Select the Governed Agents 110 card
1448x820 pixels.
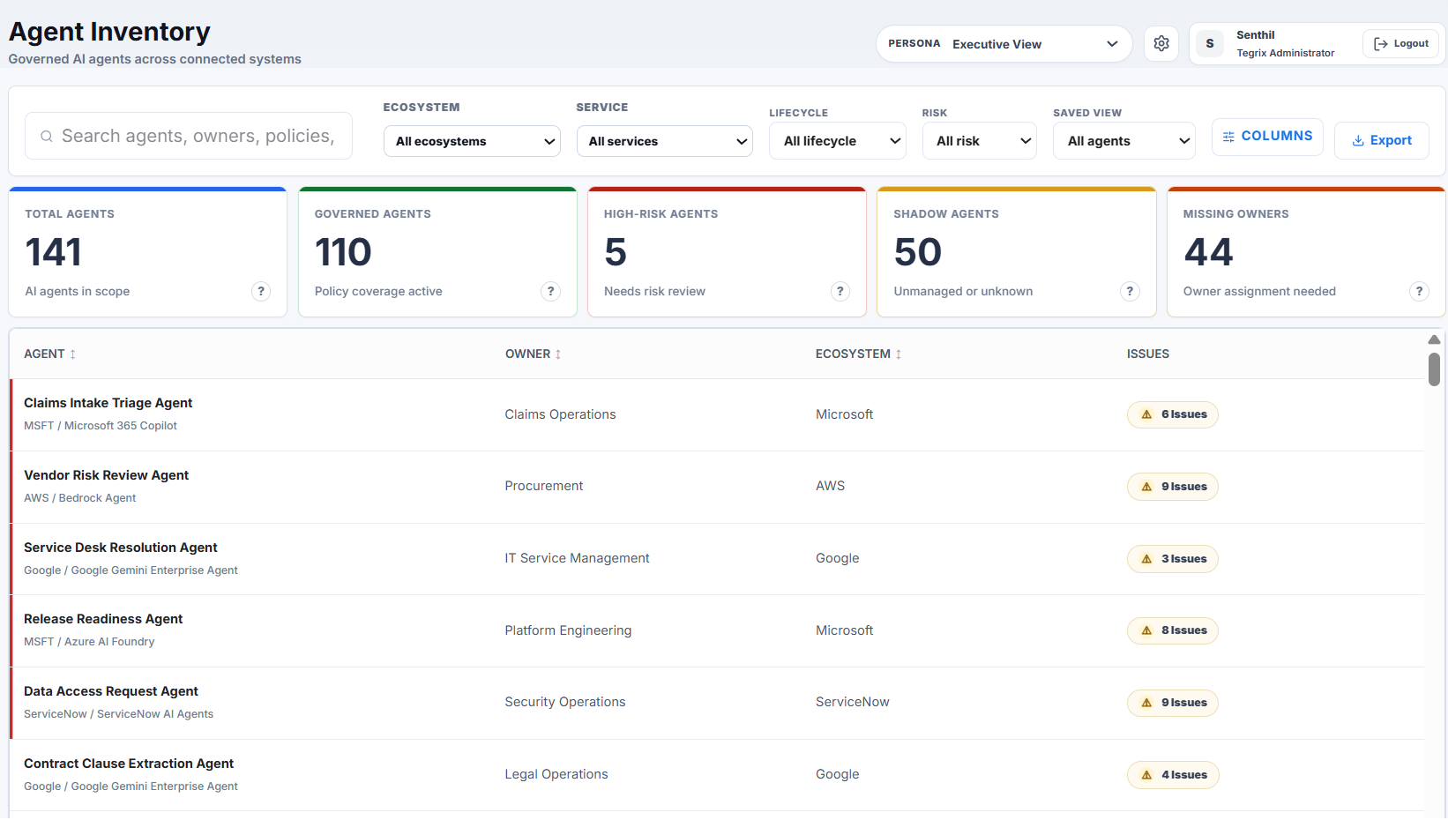pos(437,252)
